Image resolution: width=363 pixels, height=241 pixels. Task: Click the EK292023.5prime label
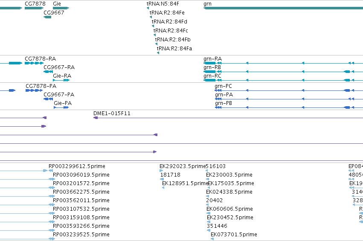point(183,166)
